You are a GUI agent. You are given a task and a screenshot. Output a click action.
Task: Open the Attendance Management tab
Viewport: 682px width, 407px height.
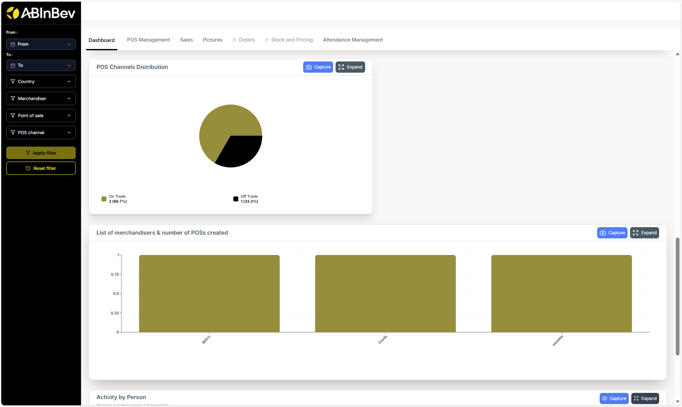click(x=353, y=39)
